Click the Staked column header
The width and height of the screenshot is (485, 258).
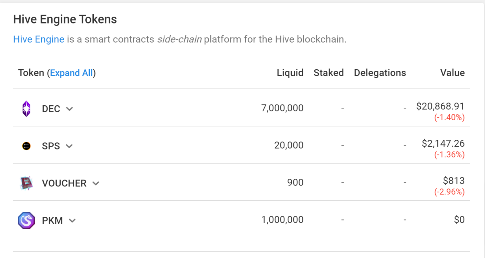(x=329, y=73)
